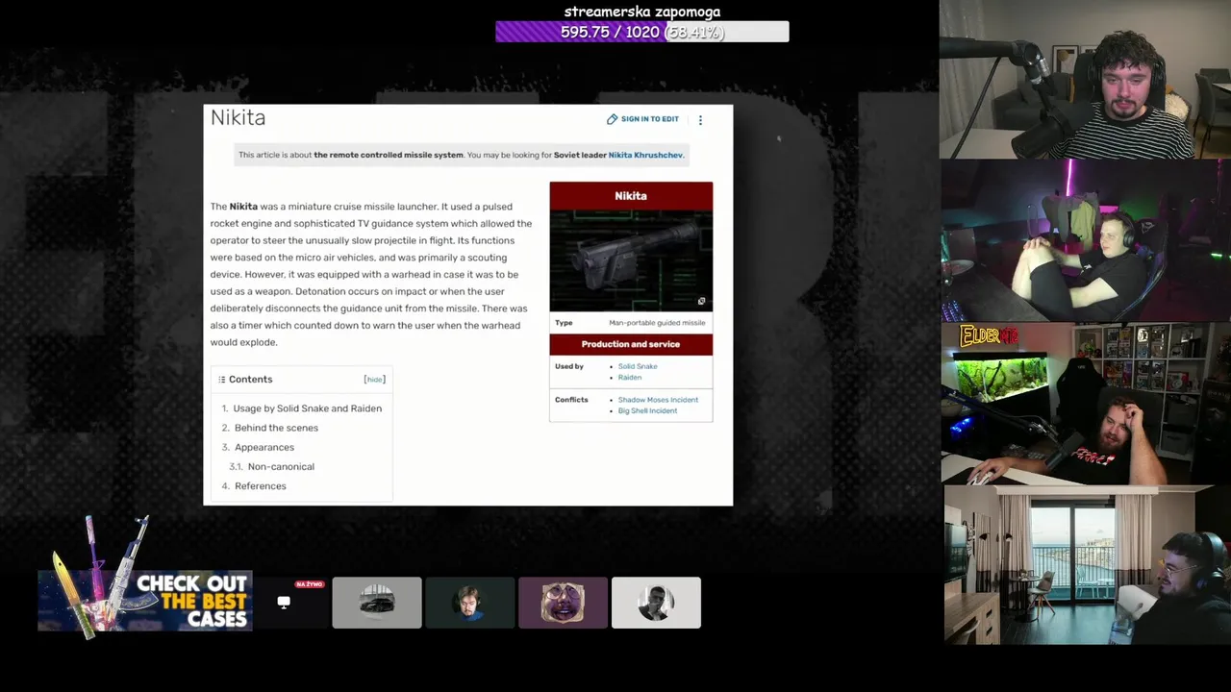Image resolution: width=1231 pixels, height=692 pixels.
Task: Select the white-background man avatar tile
Action: tap(656, 603)
